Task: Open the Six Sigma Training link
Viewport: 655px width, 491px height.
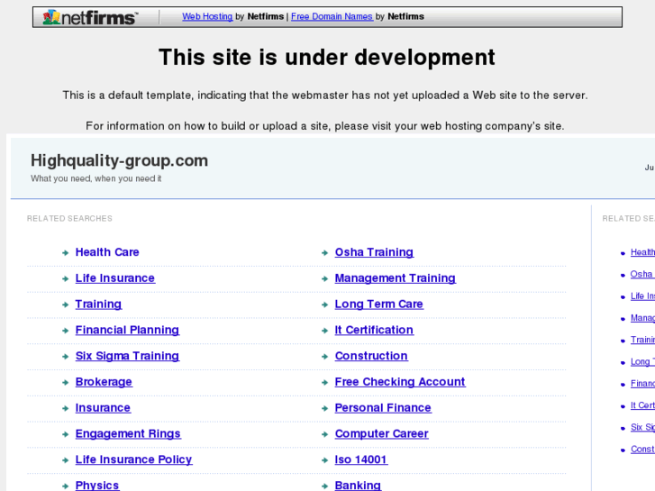Action: pos(127,356)
